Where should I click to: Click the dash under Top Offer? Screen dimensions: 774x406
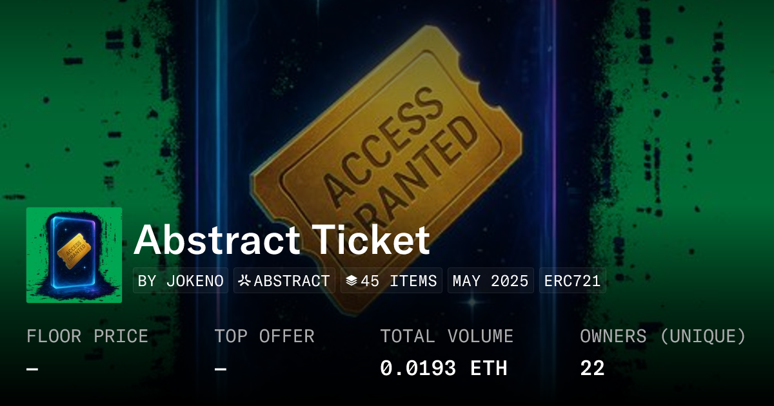(x=221, y=369)
